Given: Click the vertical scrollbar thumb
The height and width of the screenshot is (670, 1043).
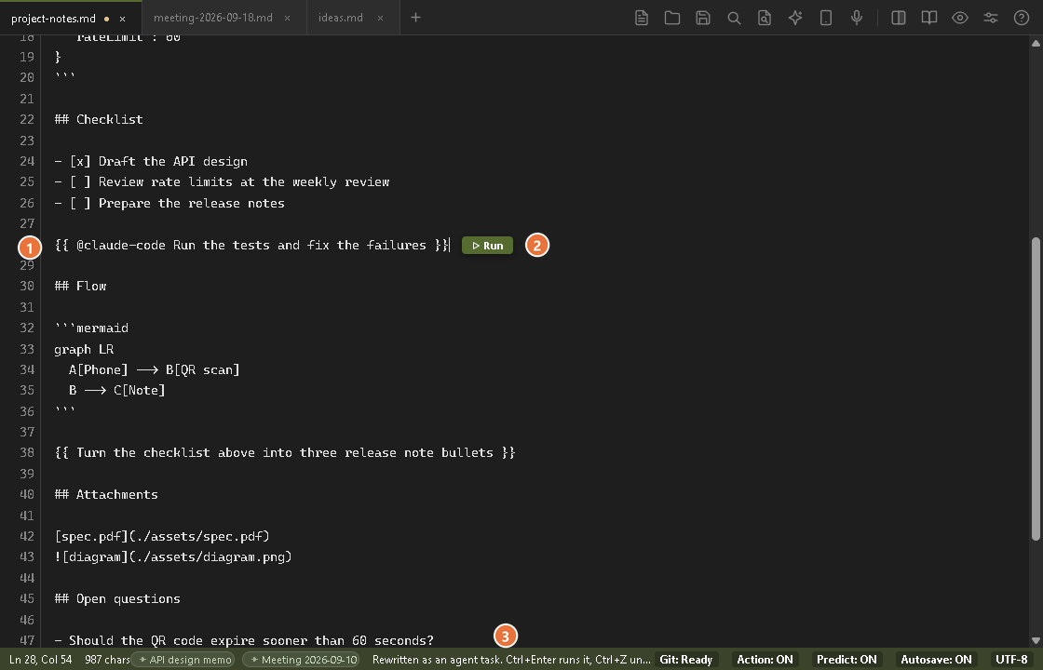Looking at the screenshot, I should pos(1036,389).
